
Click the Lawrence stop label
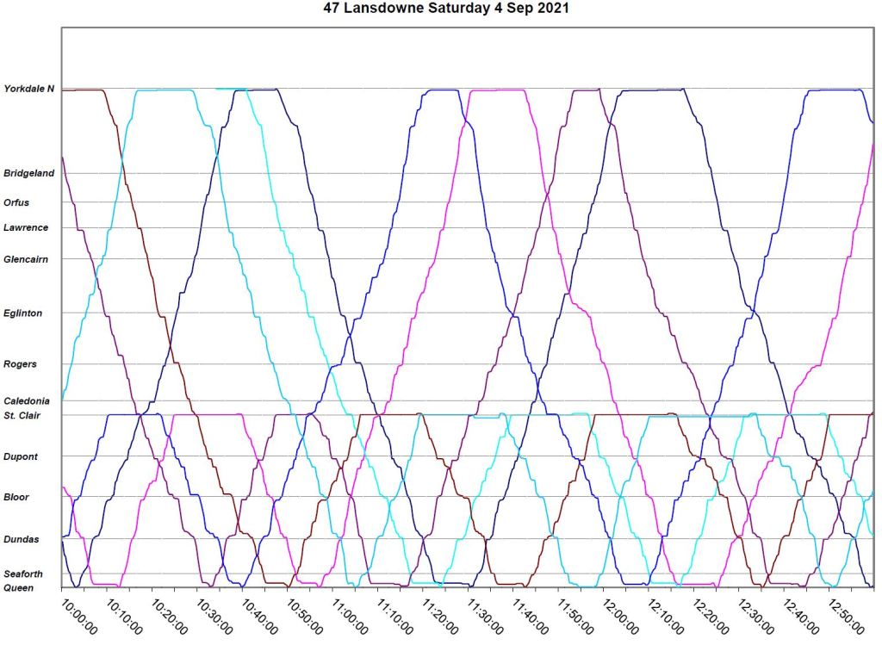26,227
